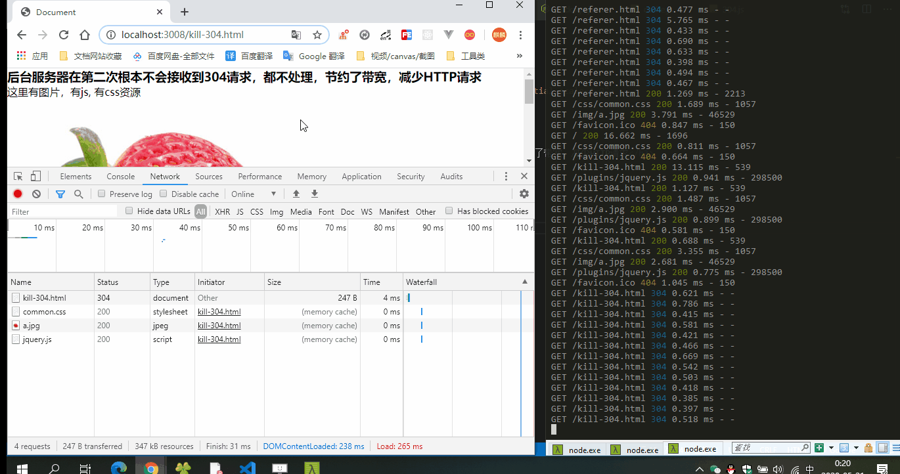Sort requests by Status column
900x474 pixels.
[x=122, y=282]
